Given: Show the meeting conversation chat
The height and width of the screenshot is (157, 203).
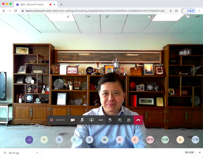Looking at the screenshot, I should pos(120,120).
